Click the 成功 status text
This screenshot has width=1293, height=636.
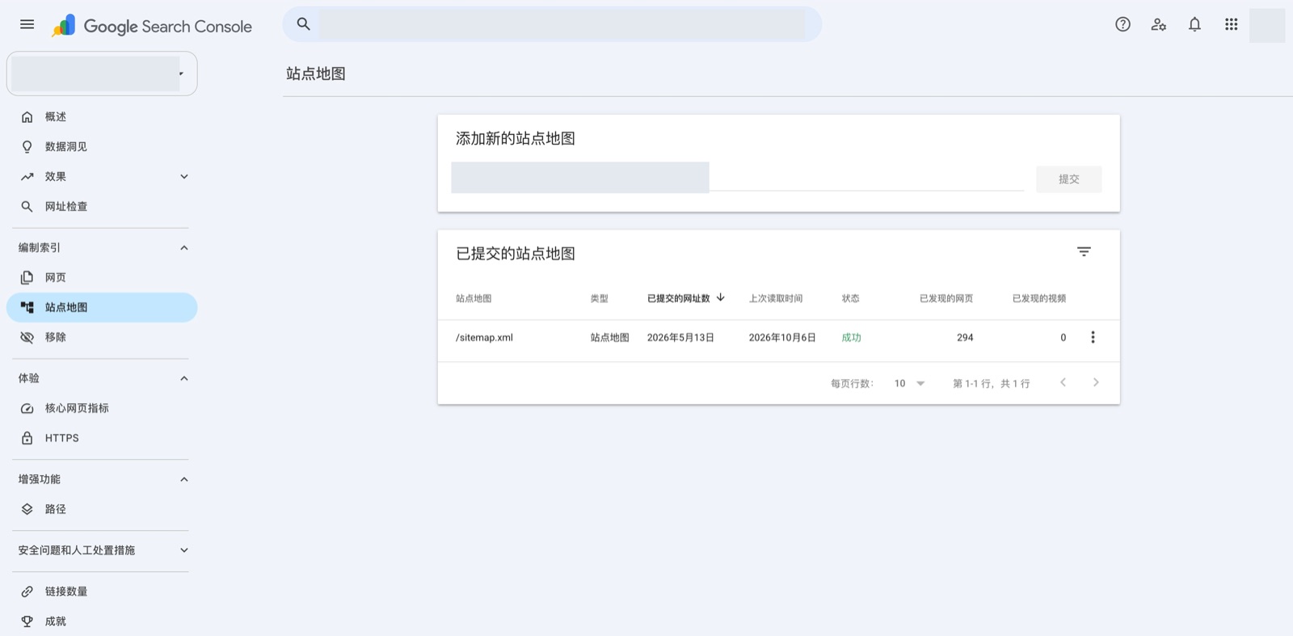click(851, 338)
